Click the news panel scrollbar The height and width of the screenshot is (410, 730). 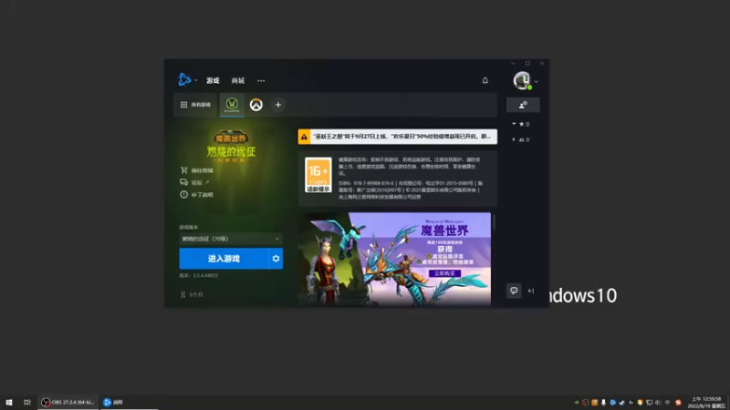[x=494, y=221]
